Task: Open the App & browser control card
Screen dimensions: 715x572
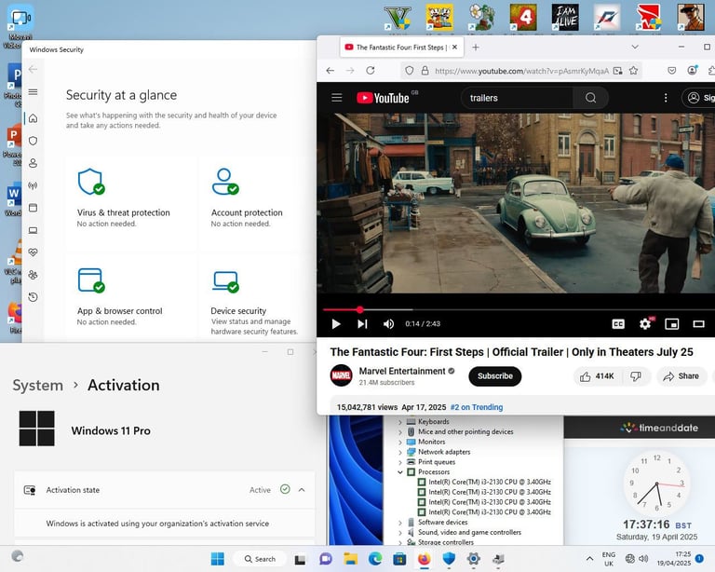Action: (130, 296)
